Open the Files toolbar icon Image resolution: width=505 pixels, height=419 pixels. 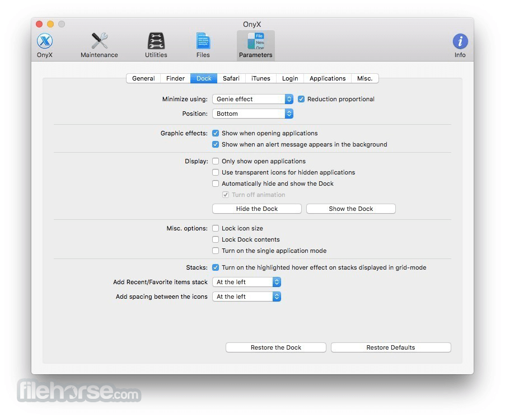[x=203, y=45]
